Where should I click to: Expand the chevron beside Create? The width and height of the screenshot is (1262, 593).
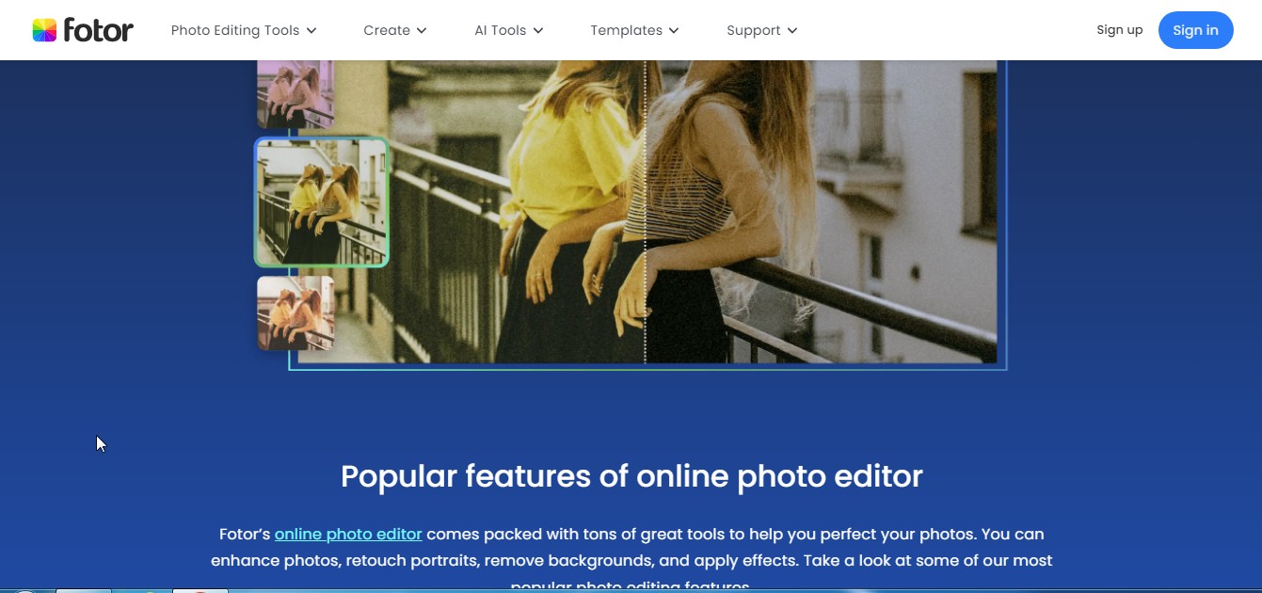[422, 31]
